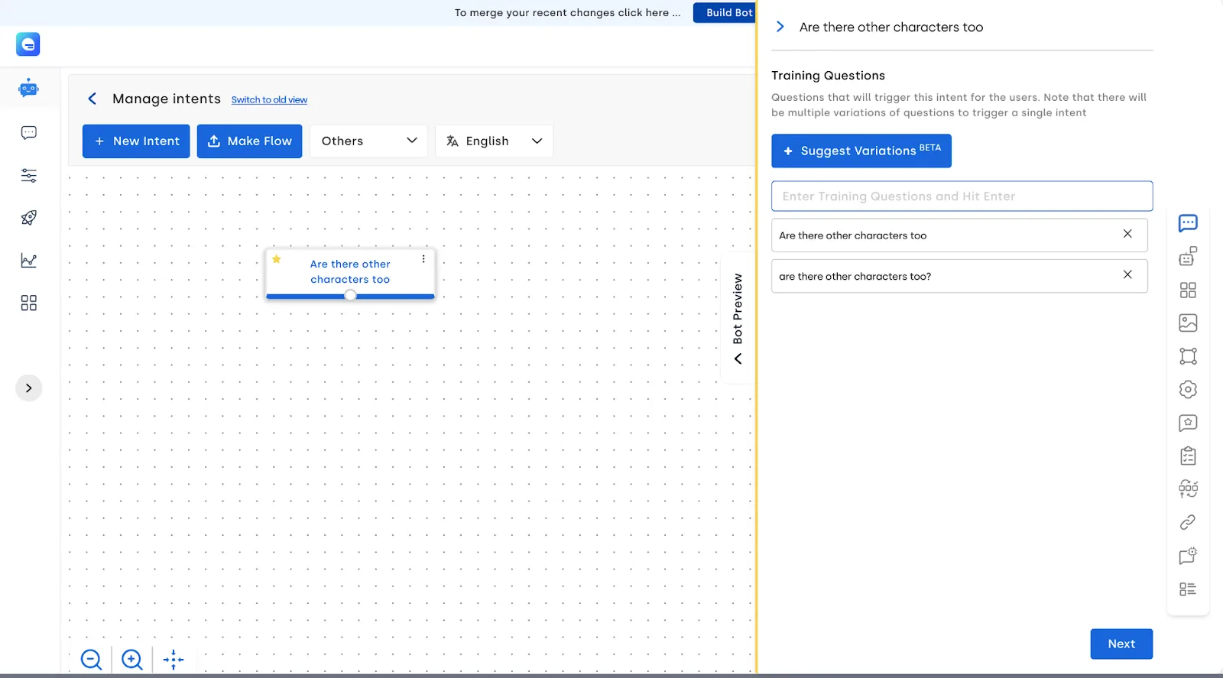This screenshot has height=678, width=1223.
Task: Open the sliders configuration icon in left sidebar
Action: click(28, 176)
